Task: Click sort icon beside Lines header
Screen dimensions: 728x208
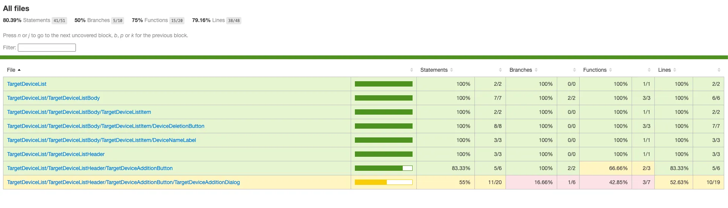Action: click(x=674, y=70)
